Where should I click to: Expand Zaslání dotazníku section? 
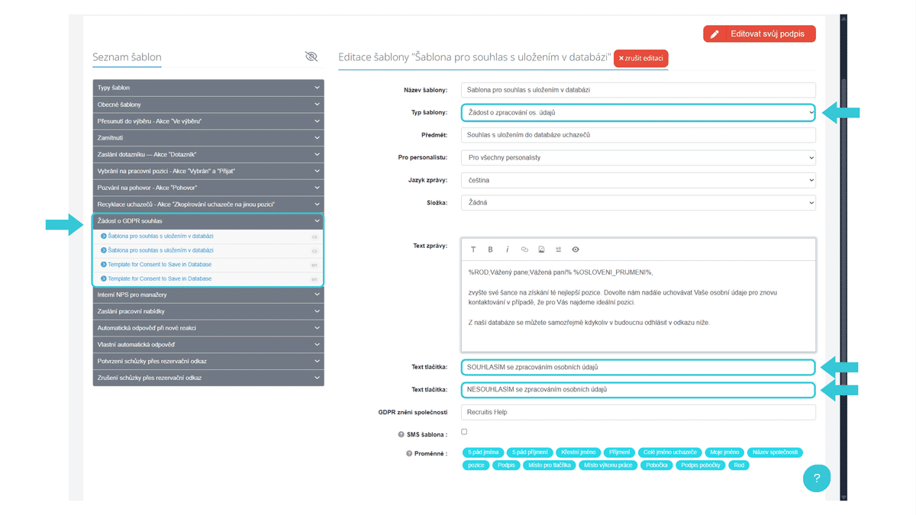208,154
